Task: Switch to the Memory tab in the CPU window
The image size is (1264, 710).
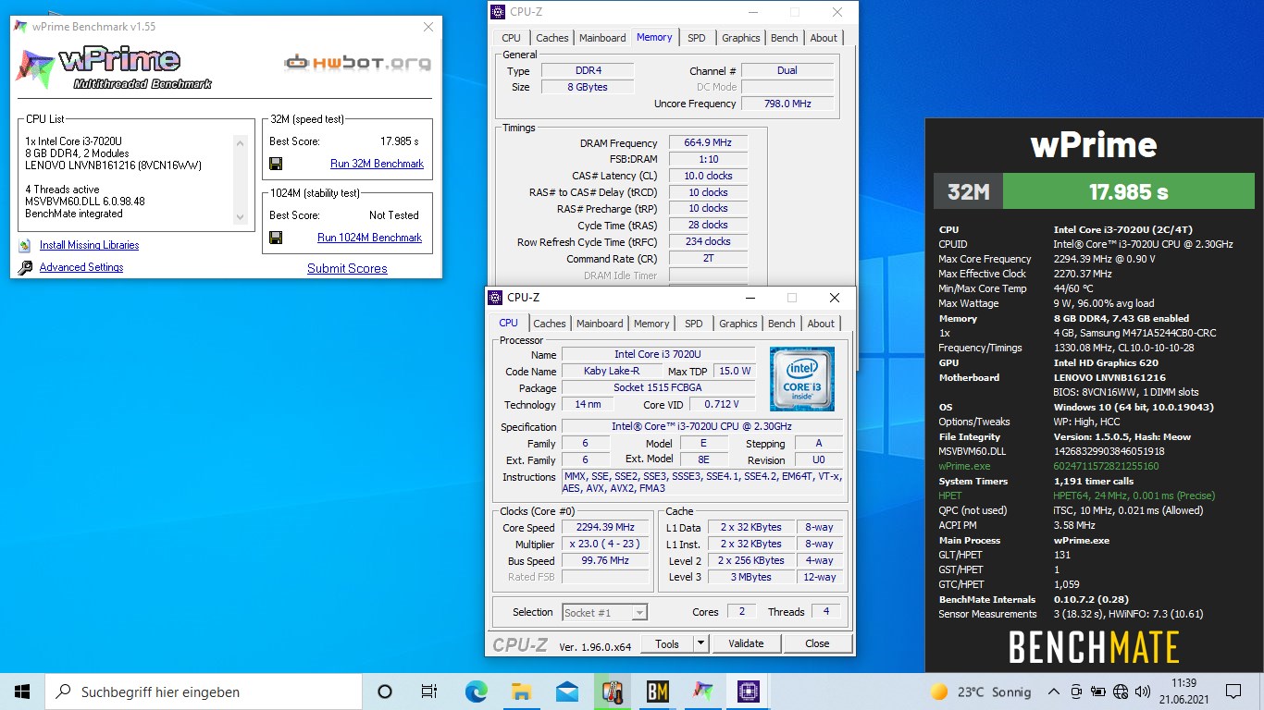Action: click(651, 324)
